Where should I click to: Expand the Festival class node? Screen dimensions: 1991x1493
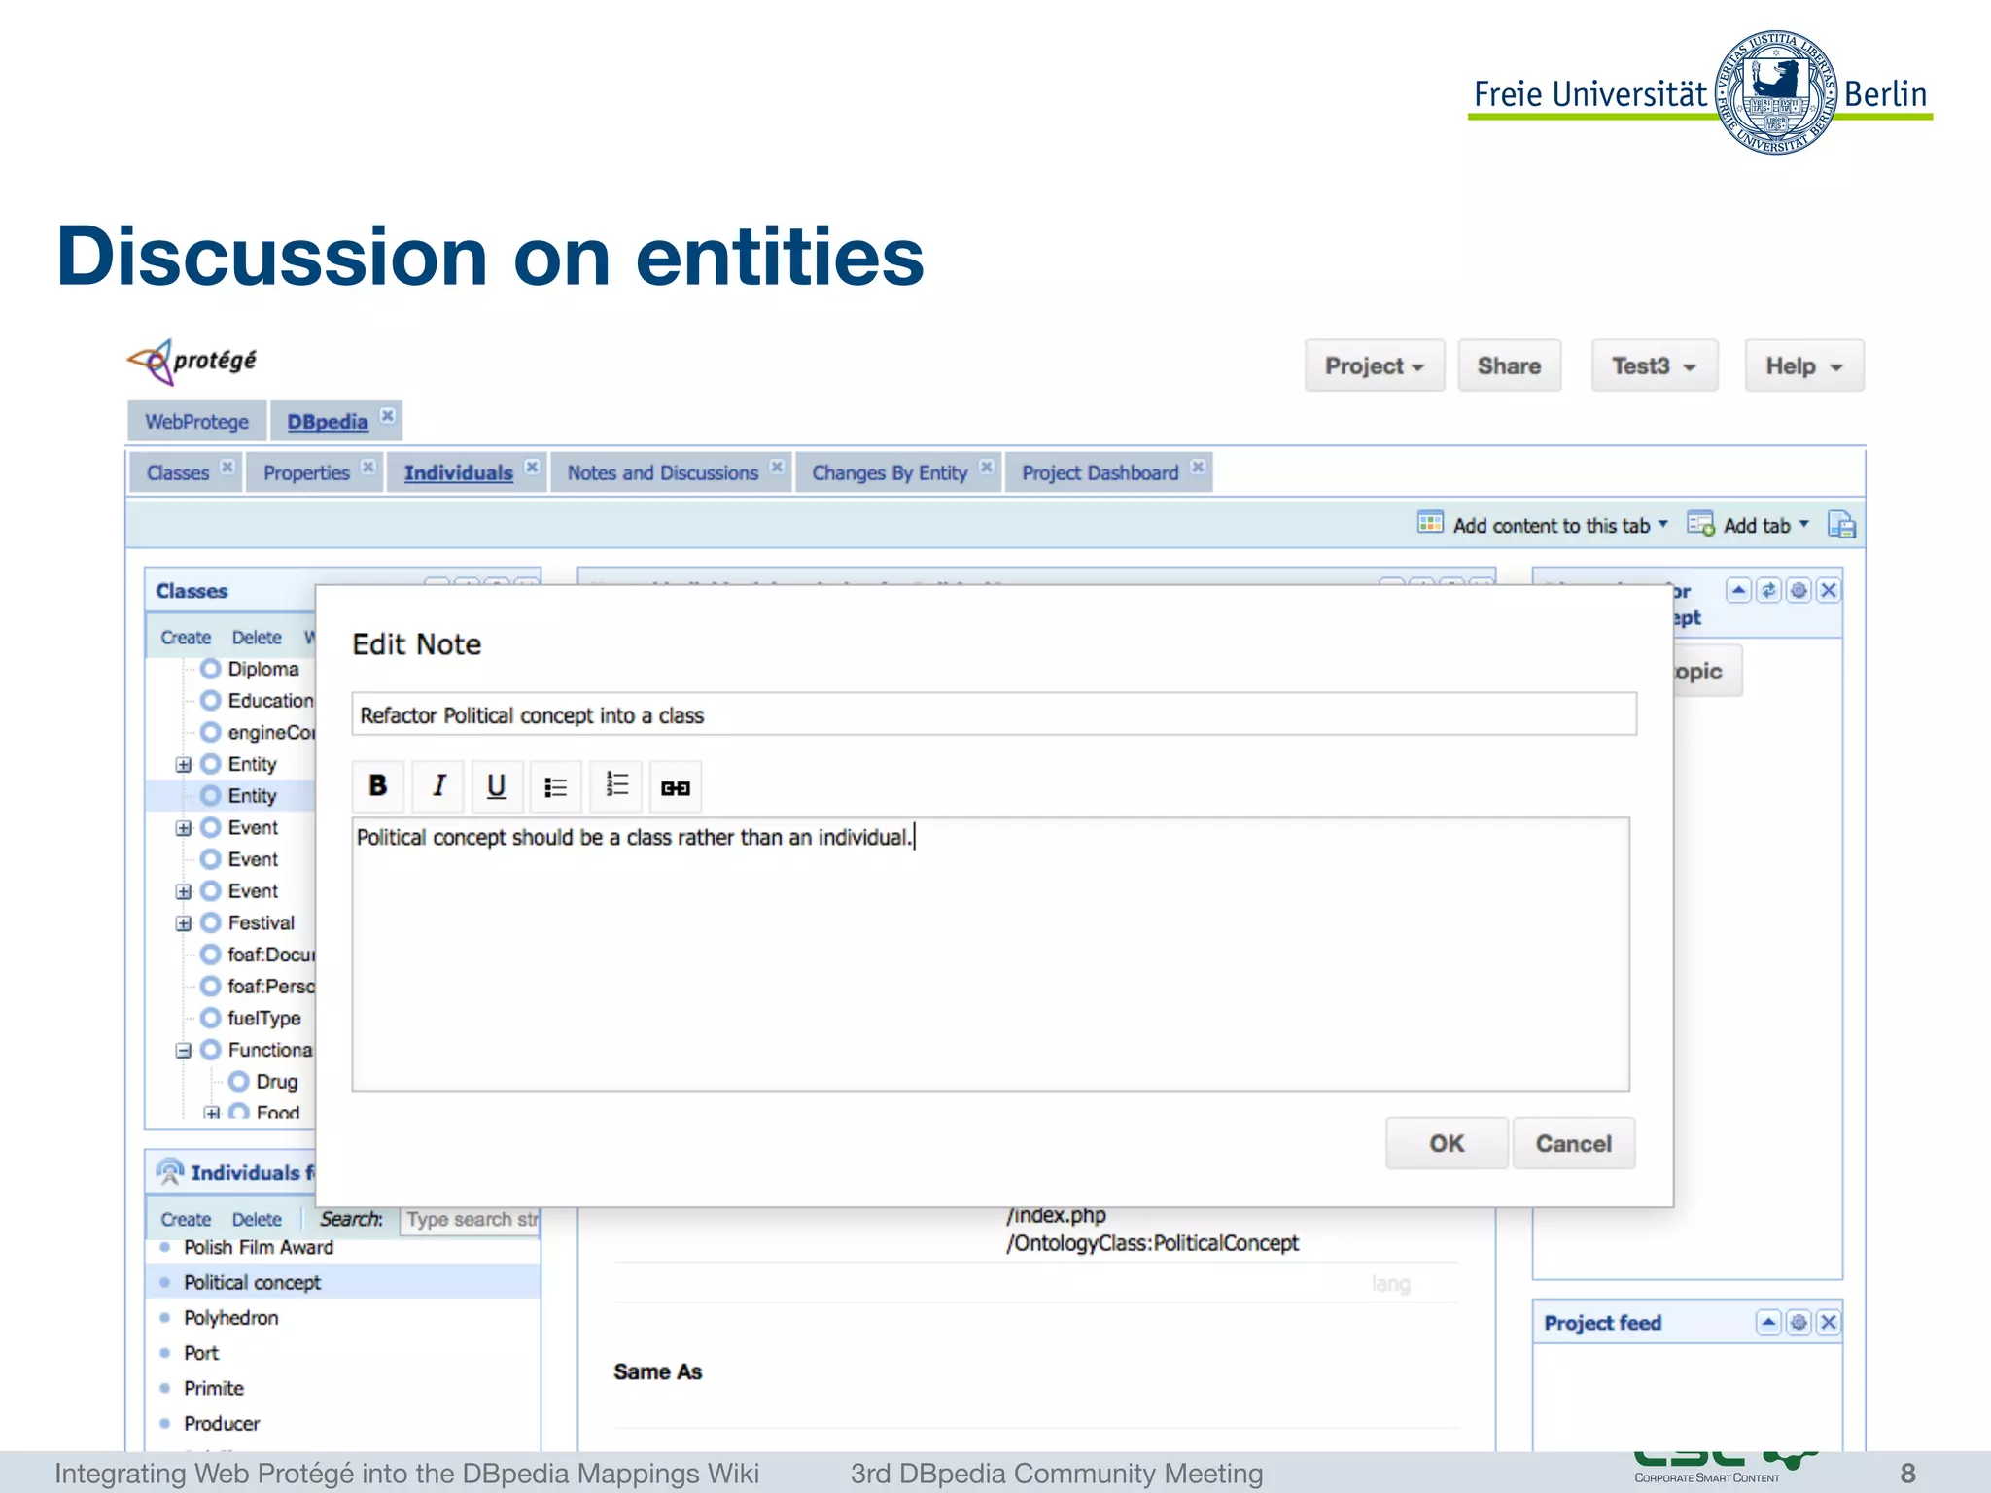[x=183, y=923]
